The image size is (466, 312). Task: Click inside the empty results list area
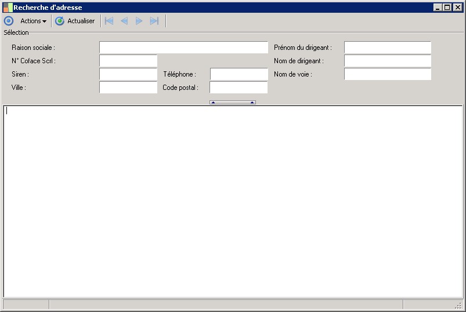coord(233,201)
